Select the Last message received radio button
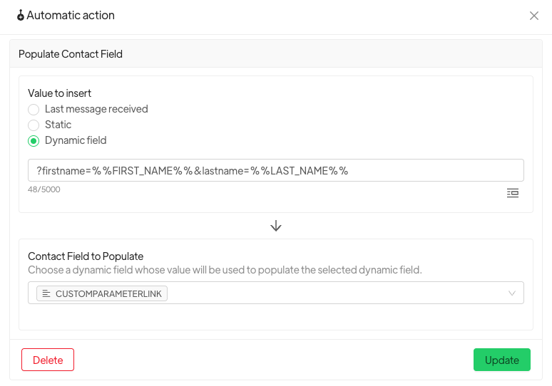The image size is (552, 386). tap(34, 110)
